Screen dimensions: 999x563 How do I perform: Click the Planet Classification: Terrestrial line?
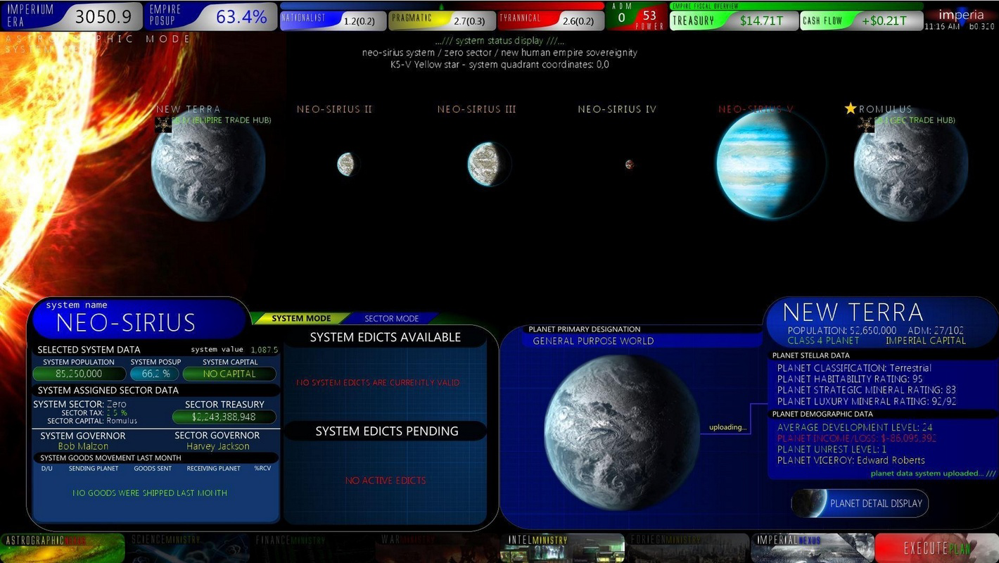(854, 368)
